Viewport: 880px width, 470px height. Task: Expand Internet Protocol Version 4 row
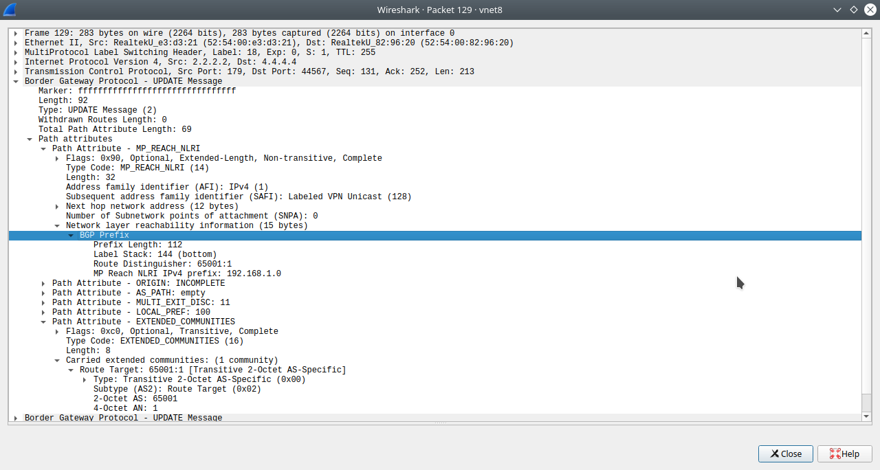[x=15, y=62]
